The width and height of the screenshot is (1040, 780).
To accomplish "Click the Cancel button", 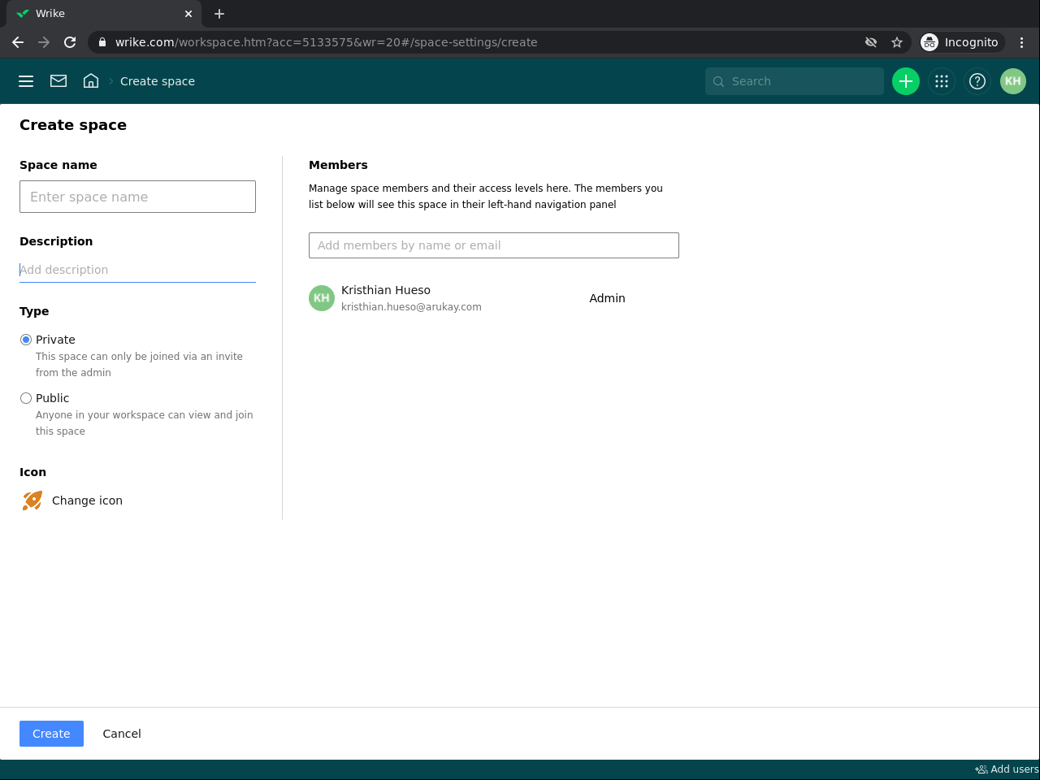I will coord(122,734).
